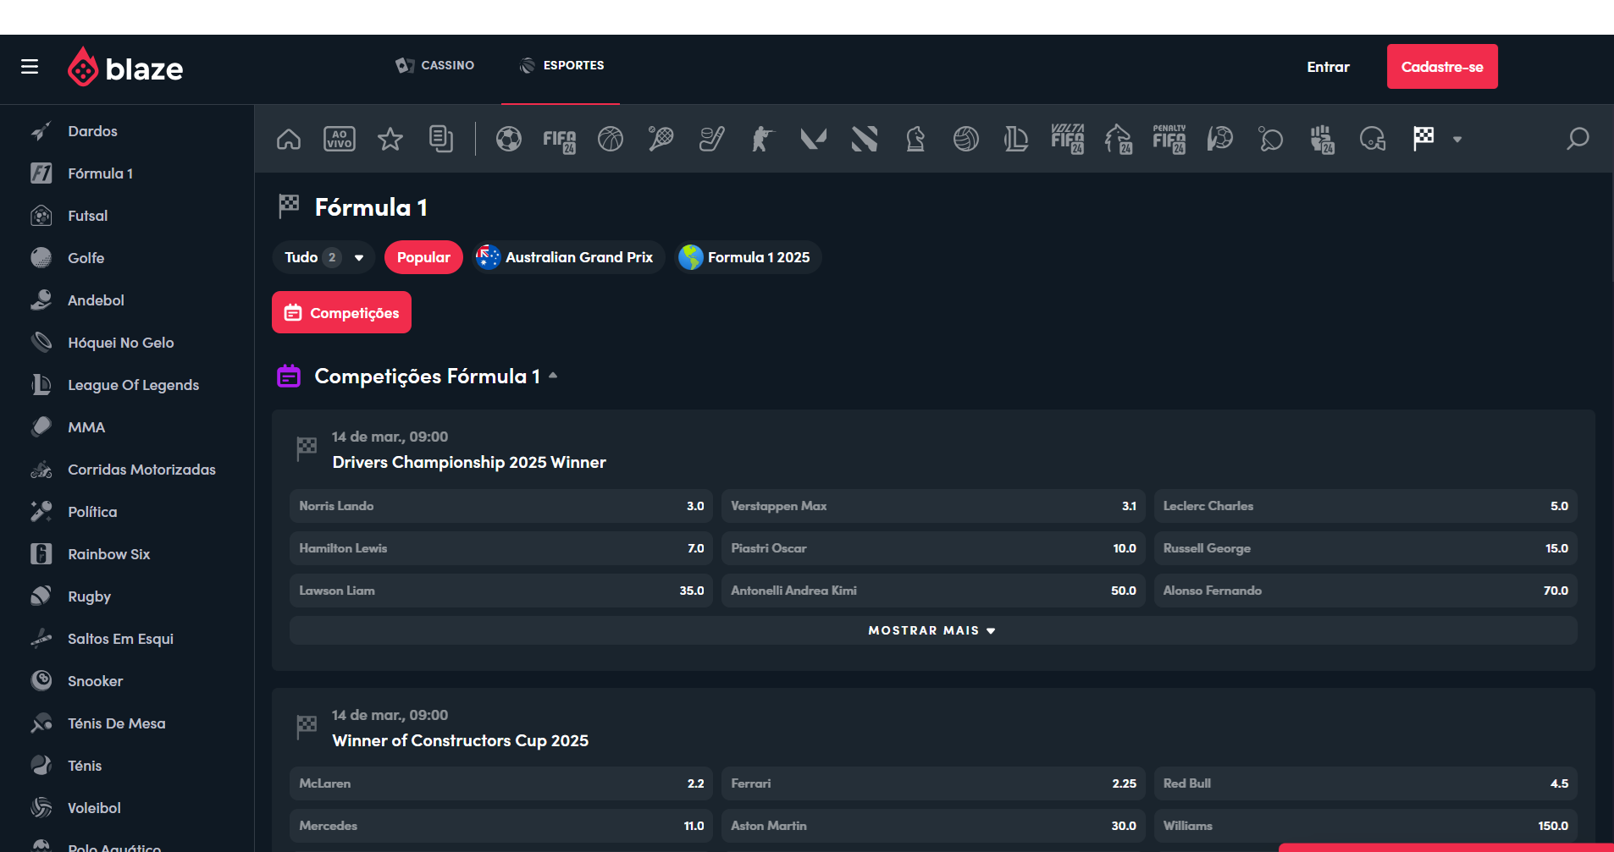The width and height of the screenshot is (1614, 852).
Task: Open favorites star icon
Action: click(x=390, y=139)
